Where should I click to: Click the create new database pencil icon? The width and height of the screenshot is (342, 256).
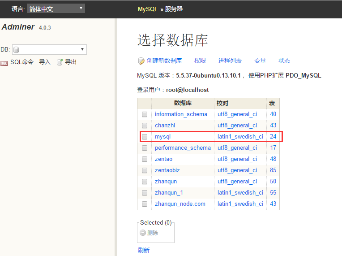click(x=141, y=61)
